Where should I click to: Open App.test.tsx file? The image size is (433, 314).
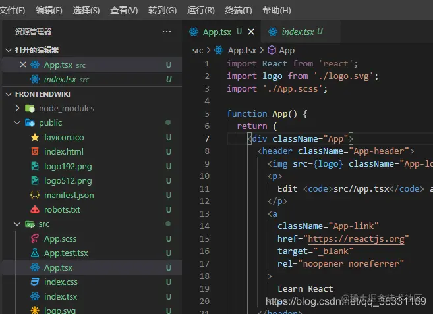(66, 253)
